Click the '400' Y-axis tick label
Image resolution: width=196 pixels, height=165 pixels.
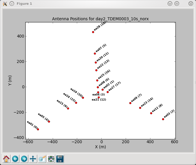click(x=21, y=36)
